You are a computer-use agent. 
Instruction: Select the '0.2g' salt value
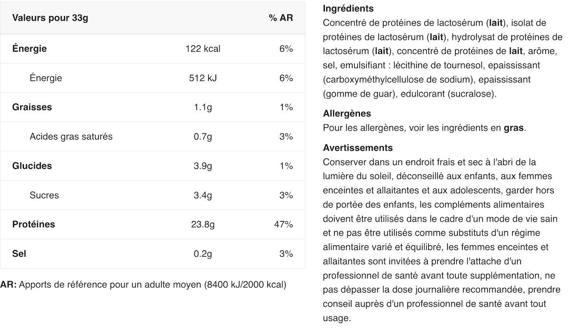click(x=203, y=254)
